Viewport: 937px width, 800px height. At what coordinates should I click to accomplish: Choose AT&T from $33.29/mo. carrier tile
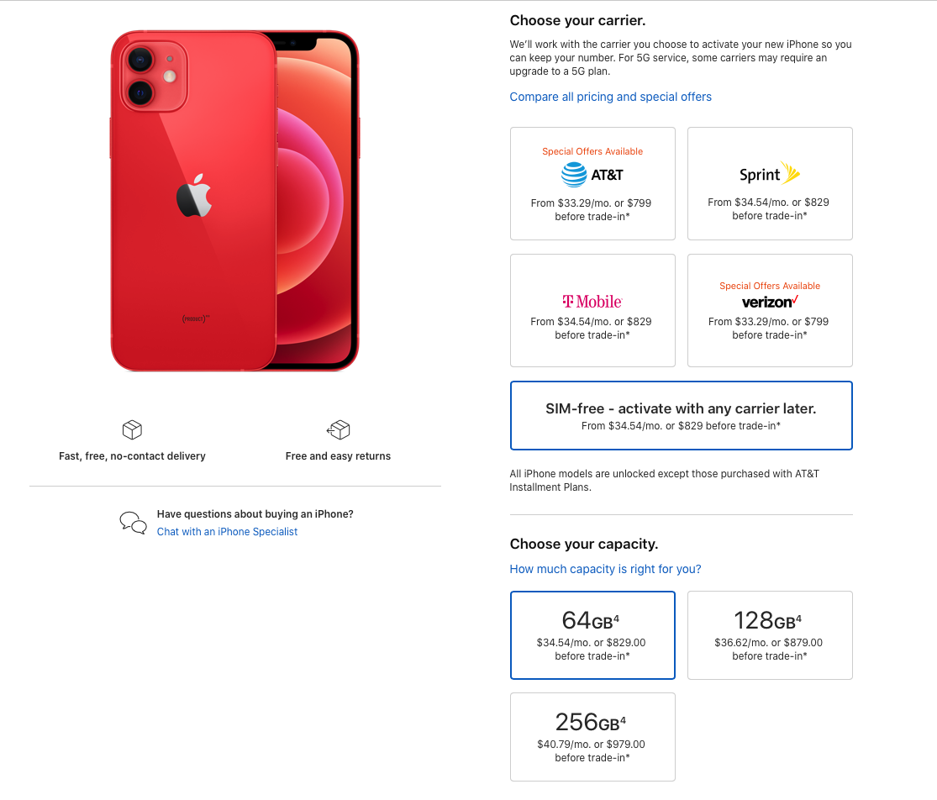pyautogui.click(x=592, y=183)
